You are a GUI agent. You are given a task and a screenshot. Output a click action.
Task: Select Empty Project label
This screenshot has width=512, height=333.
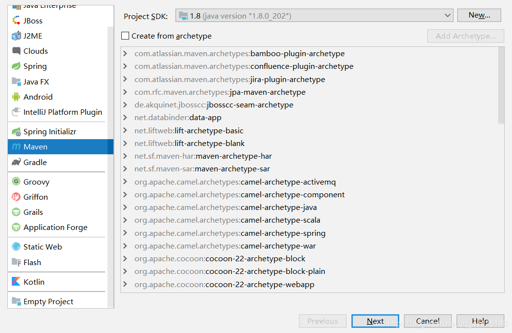tap(48, 301)
